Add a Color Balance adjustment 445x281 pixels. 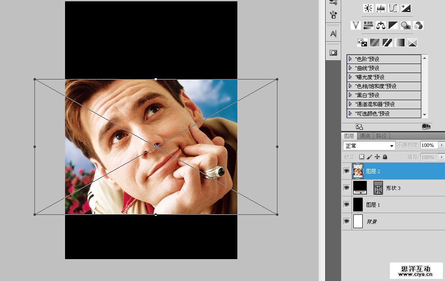tap(380, 25)
